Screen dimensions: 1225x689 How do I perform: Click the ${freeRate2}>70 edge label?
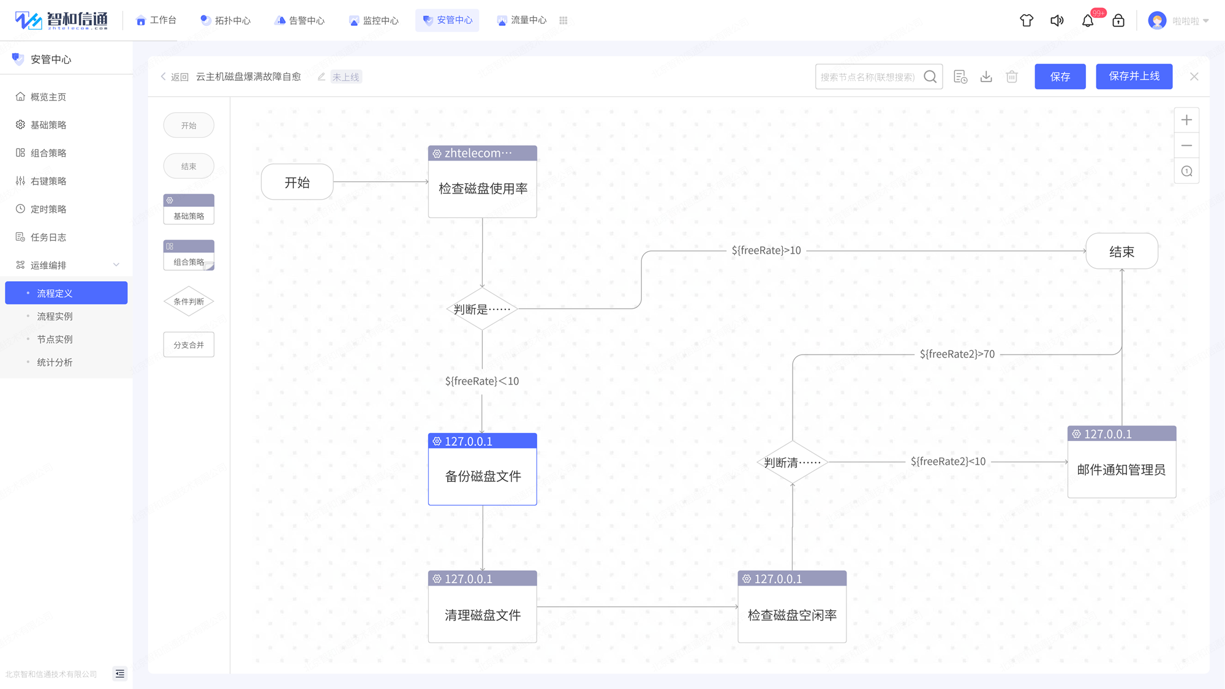tap(957, 354)
